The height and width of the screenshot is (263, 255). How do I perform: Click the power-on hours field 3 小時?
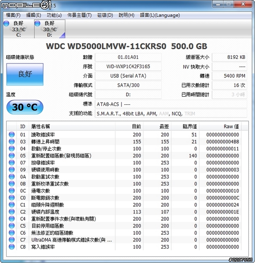[x=230, y=95]
